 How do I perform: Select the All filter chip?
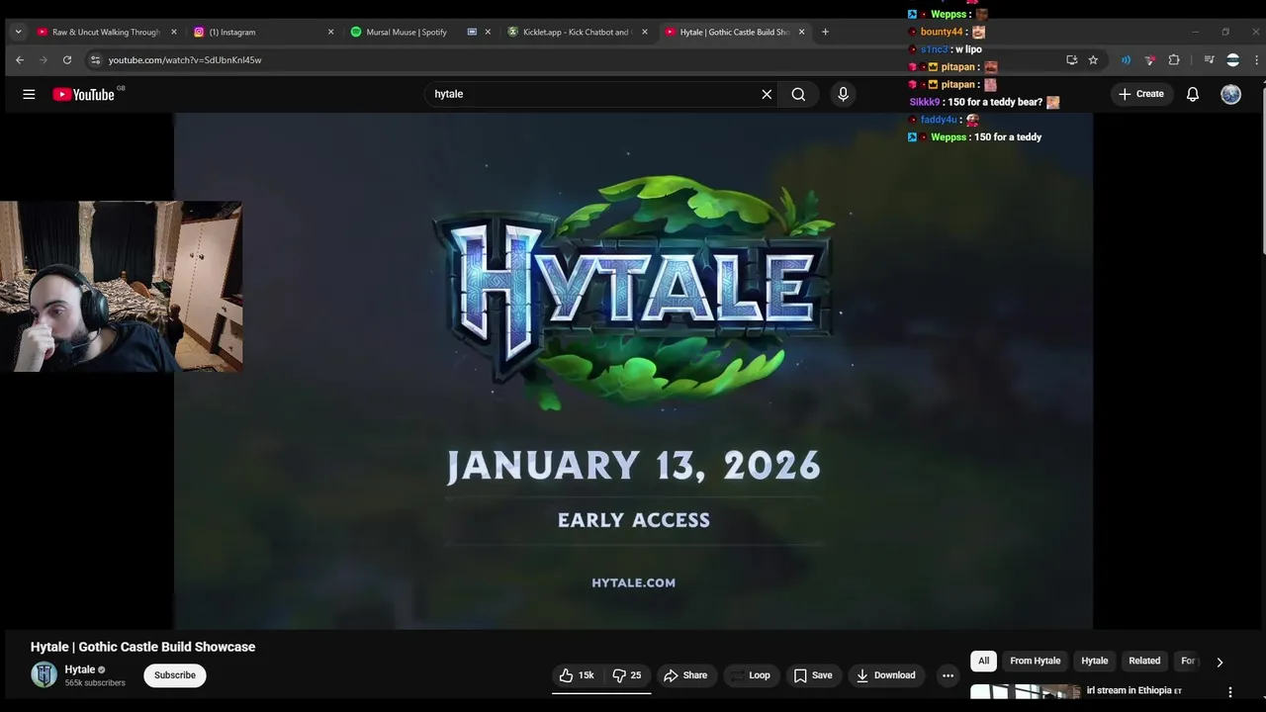[x=983, y=661]
